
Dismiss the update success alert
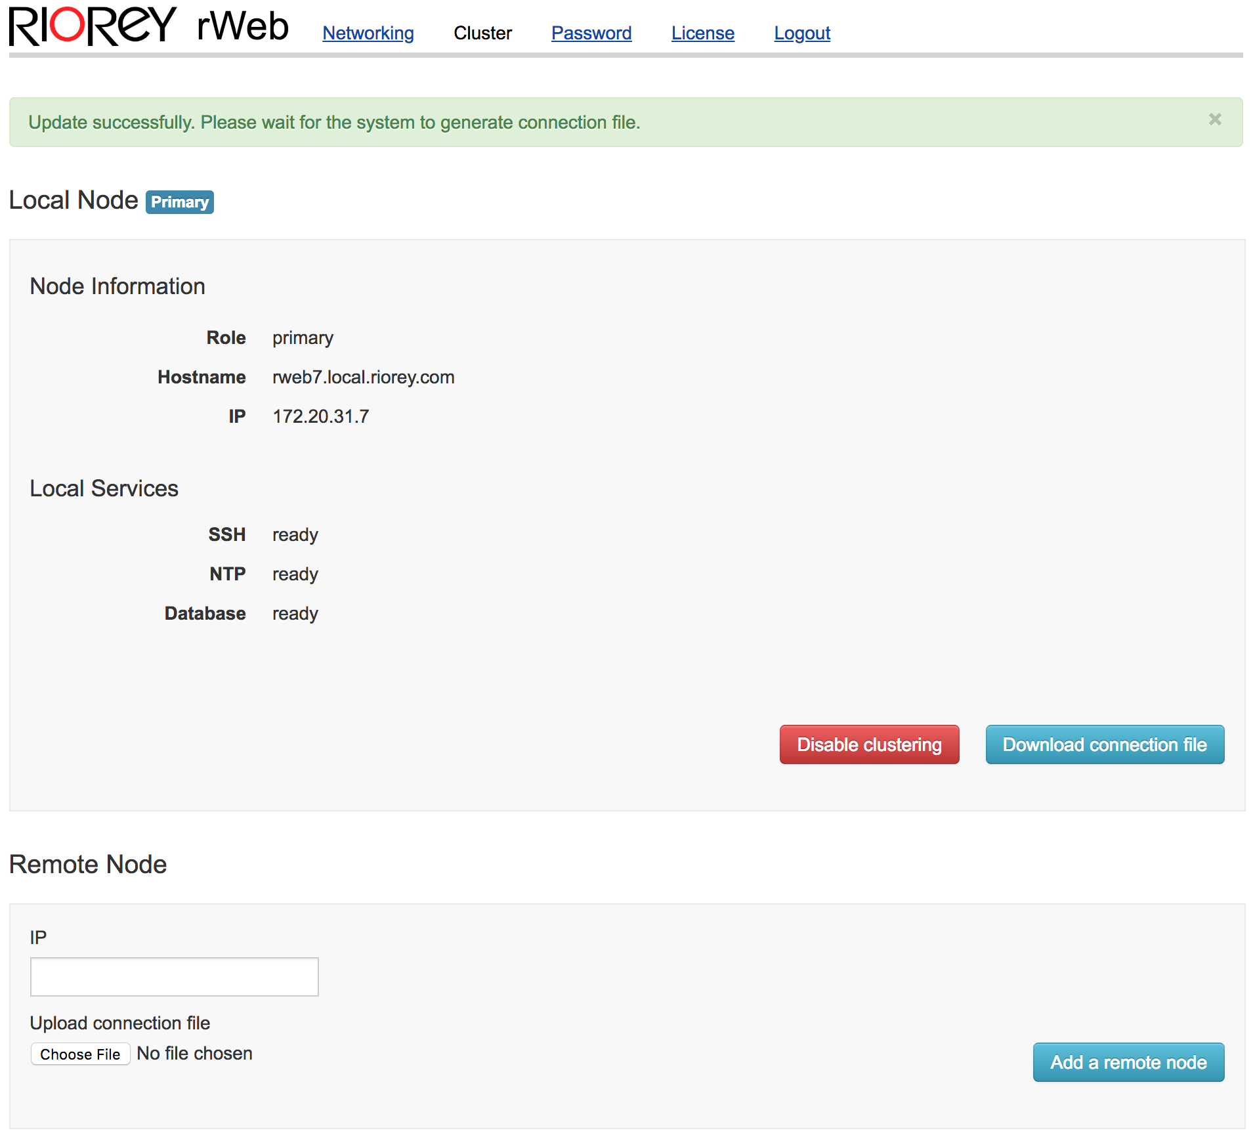(1215, 119)
